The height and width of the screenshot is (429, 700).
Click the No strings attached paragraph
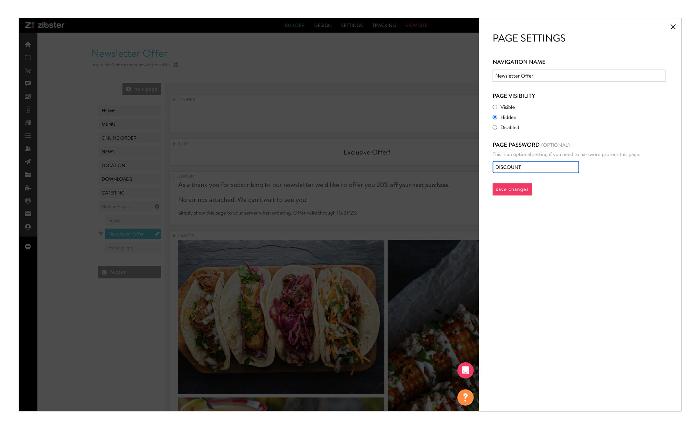(x=243, y=200)
